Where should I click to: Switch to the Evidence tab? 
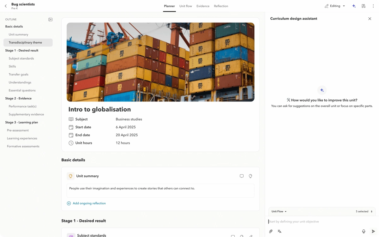coord(203,6)
